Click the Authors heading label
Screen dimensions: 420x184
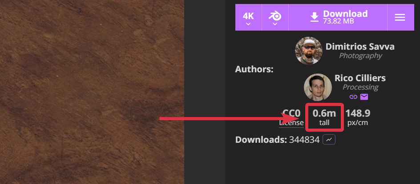[254, 69]
